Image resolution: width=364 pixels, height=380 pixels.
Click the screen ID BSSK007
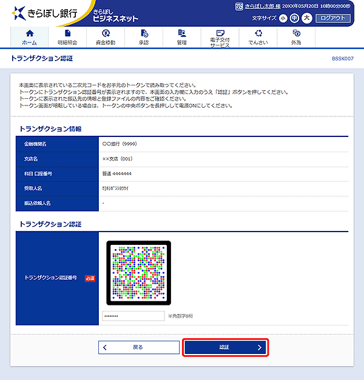click(343, 59)
